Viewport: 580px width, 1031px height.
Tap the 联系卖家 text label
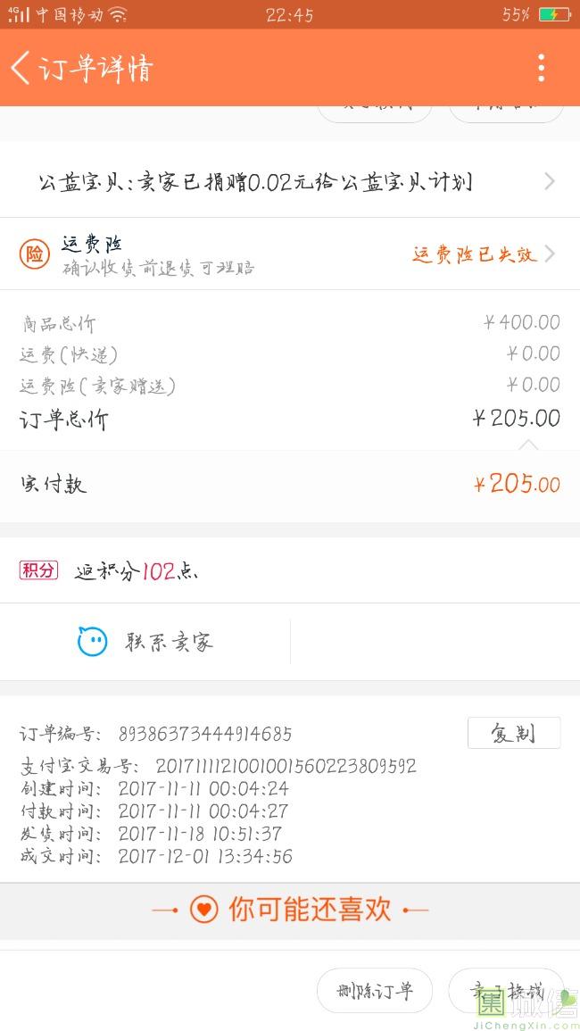(x=169, y=642)
